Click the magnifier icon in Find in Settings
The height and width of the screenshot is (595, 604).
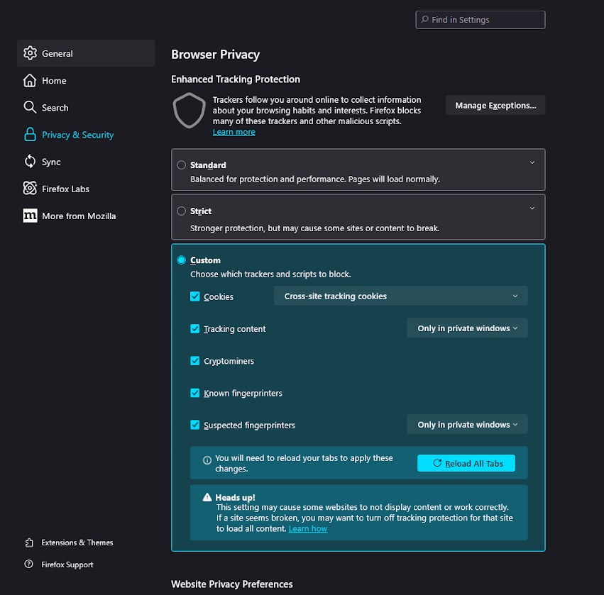click(425, 20)
